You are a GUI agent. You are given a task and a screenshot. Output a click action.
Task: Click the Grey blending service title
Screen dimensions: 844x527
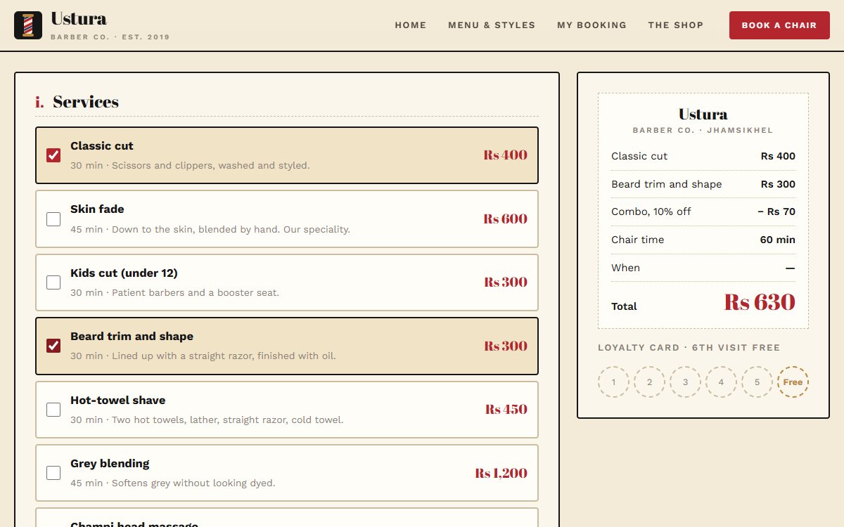click(x=110, y=464)
